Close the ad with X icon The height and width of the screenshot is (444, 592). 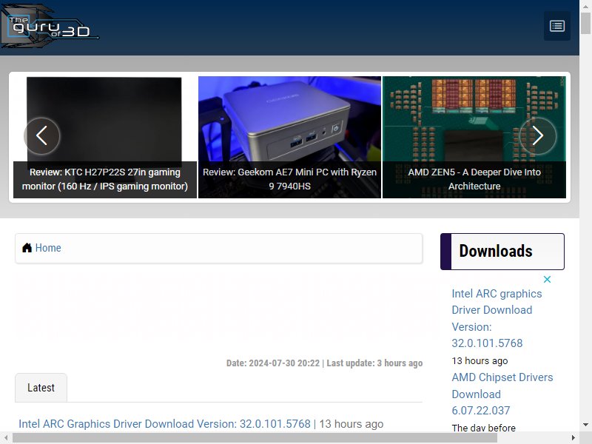tap(547, 280)
